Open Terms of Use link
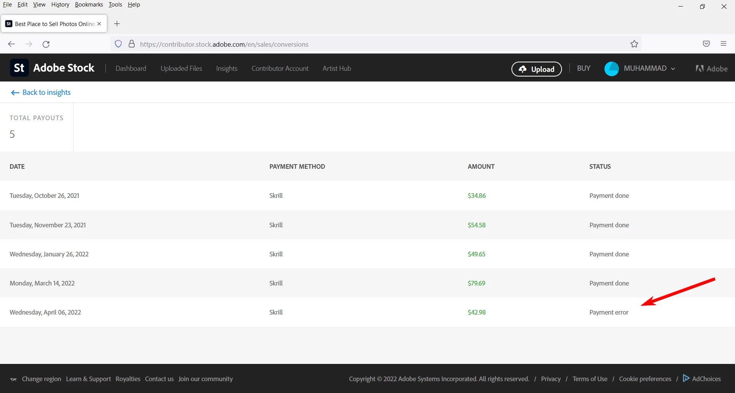Viewport: 735px width, 393px height. pos(590,379)
